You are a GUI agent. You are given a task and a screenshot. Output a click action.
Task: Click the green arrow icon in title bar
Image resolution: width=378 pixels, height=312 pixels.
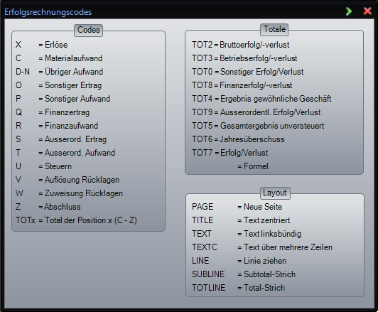pos(349,11)
